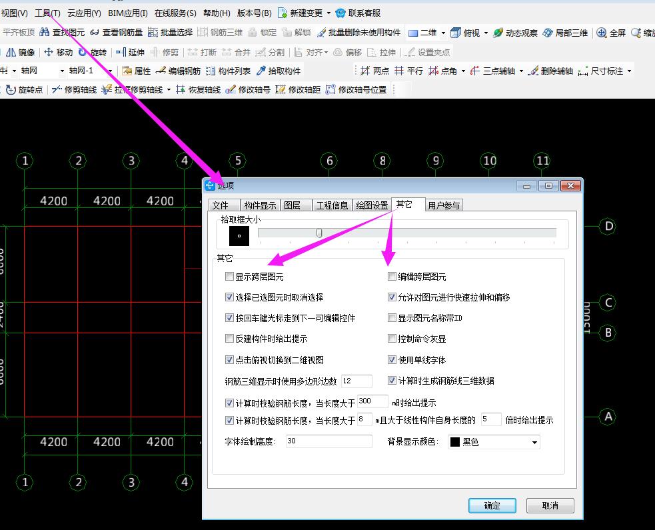Enable 控制命令灰显 checkbox
Image resolution: width=655 pixels, height=530 pixels.
pyautogui.click(x=392, y=338)
